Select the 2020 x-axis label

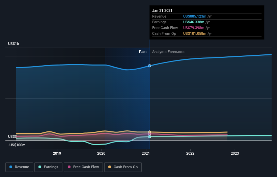[101, 153]
